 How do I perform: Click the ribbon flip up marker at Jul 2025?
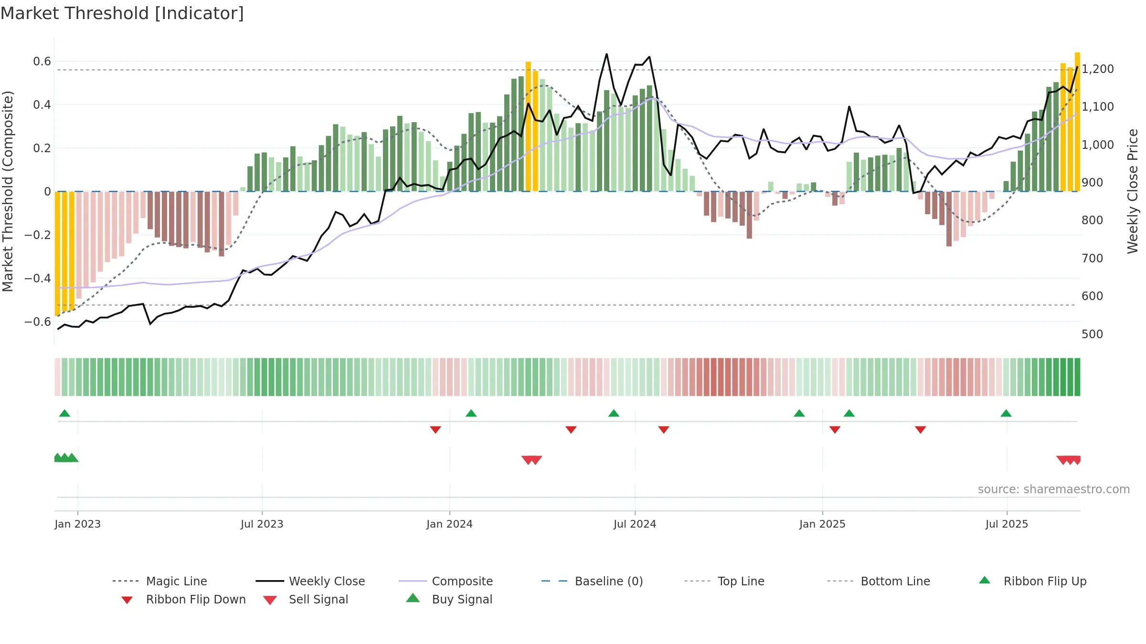click(1006, 413)
